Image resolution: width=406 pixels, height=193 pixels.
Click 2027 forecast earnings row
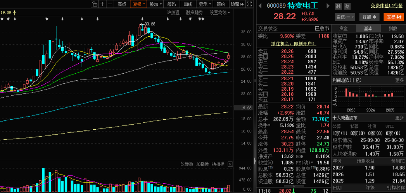pos(368,168)
